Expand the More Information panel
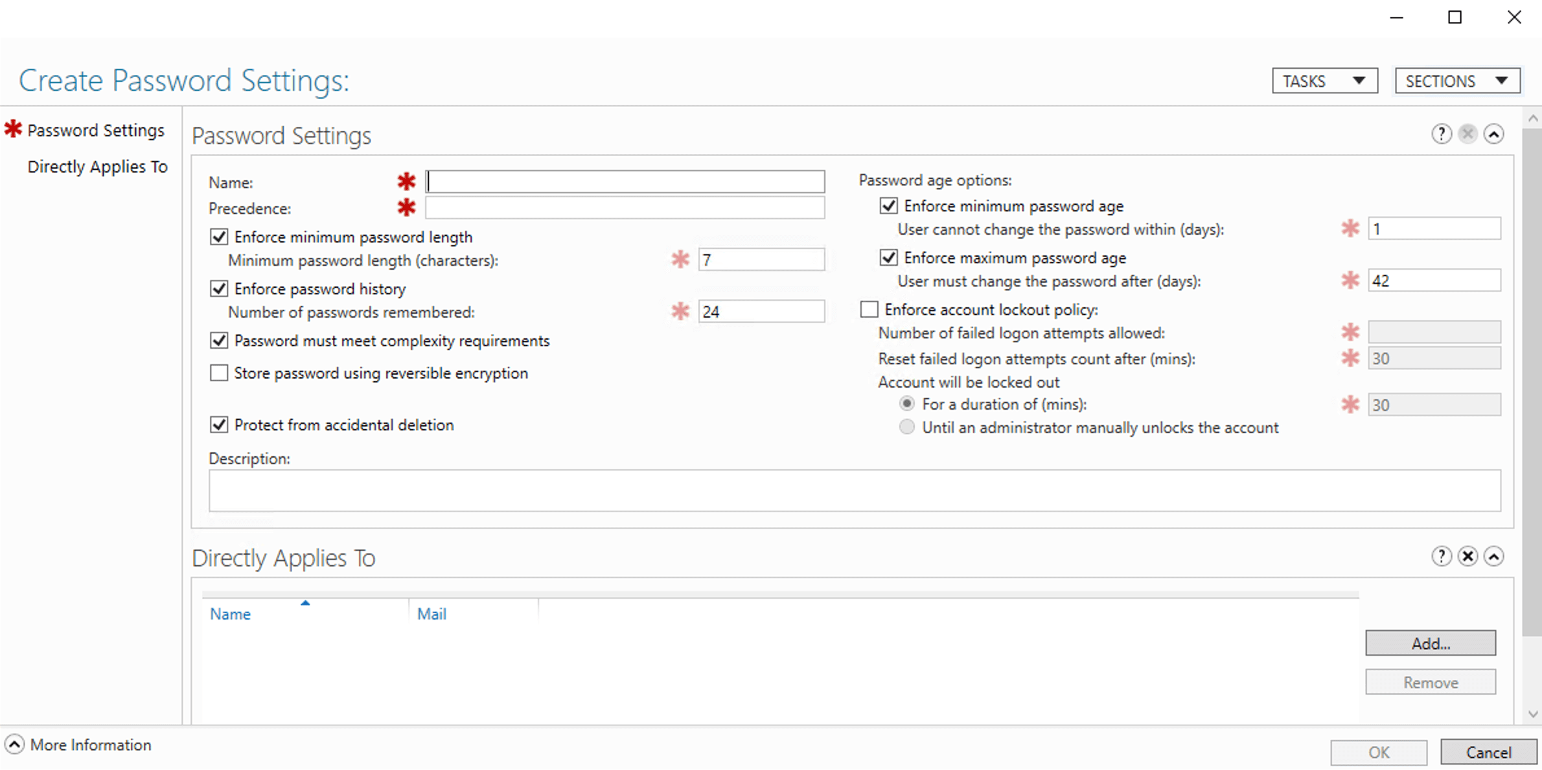This screenshot has width=1542, height=770. (16, 744)
